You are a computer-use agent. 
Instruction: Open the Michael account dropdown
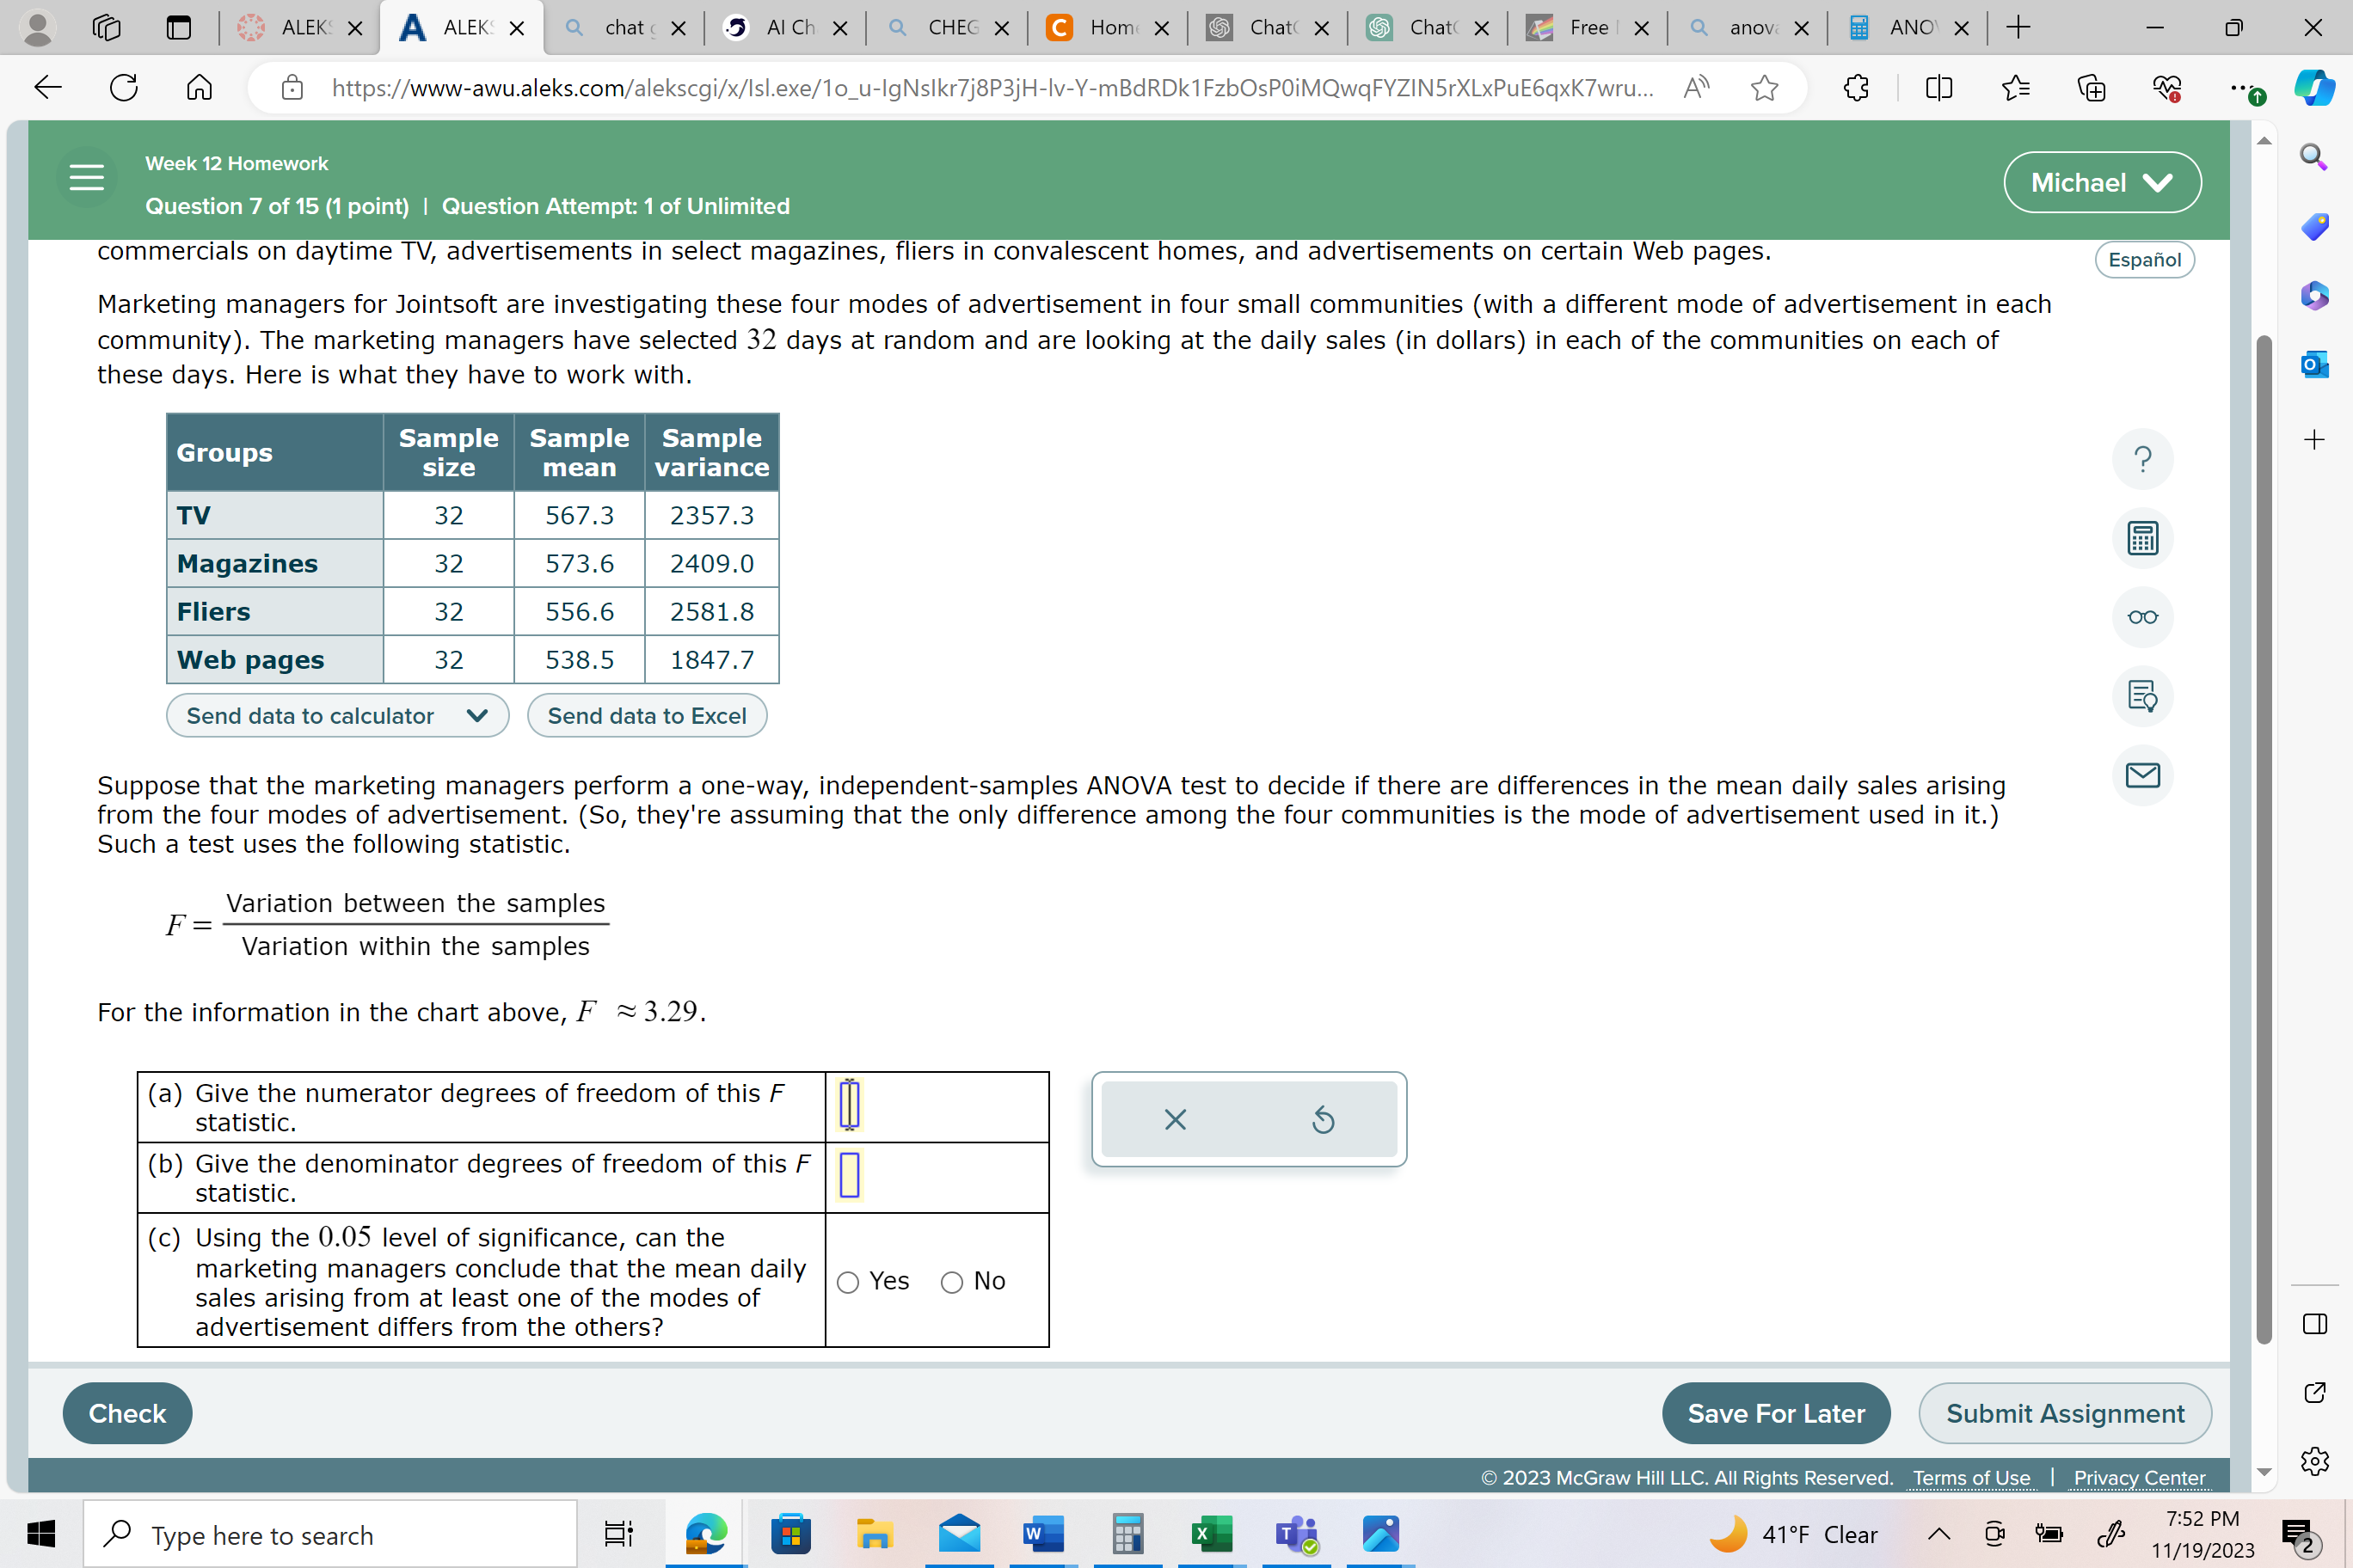(x=2102, y=182)
